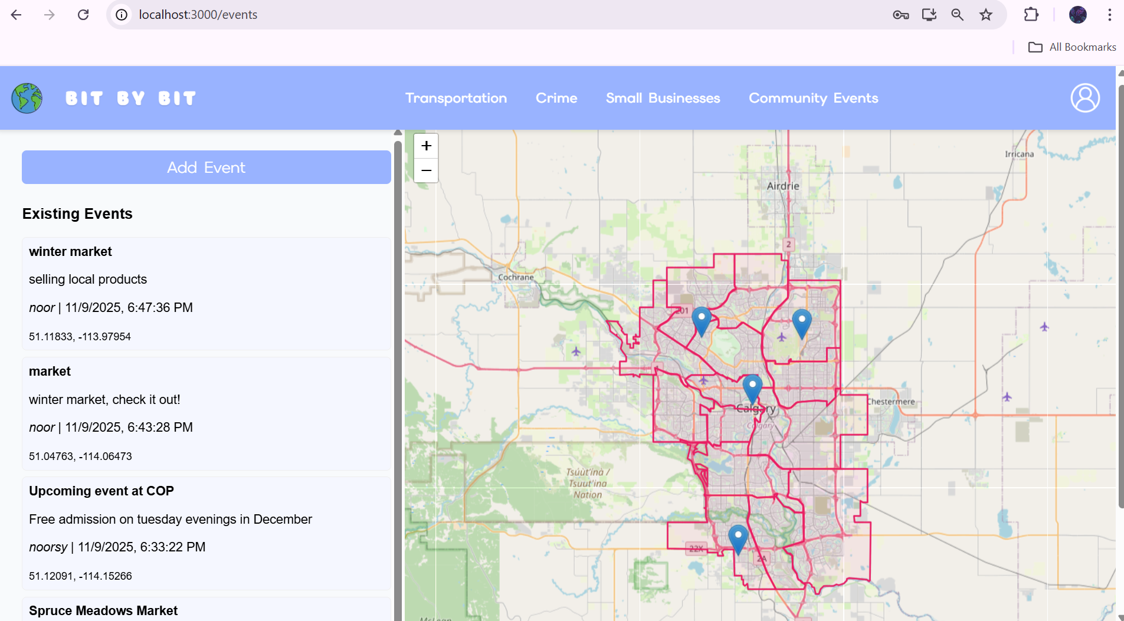Reload the current page
This screenshot has height=621, width=1124.
pos(83,15)
